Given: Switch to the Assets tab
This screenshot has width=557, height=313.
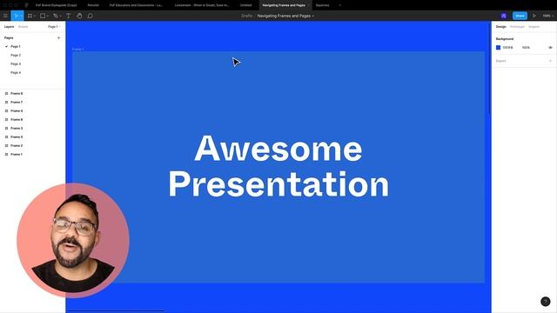Looking at the screenshot, I should point(23,27).
